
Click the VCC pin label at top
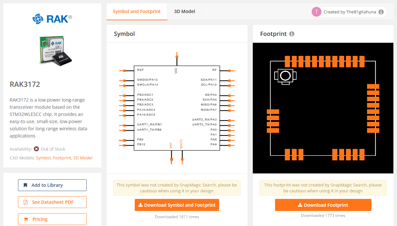pyautogui.click(x=176, y=71)
